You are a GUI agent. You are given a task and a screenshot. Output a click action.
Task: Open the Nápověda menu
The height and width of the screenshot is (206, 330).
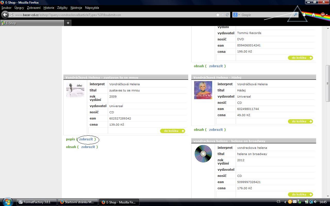click(x=92, y=8)
